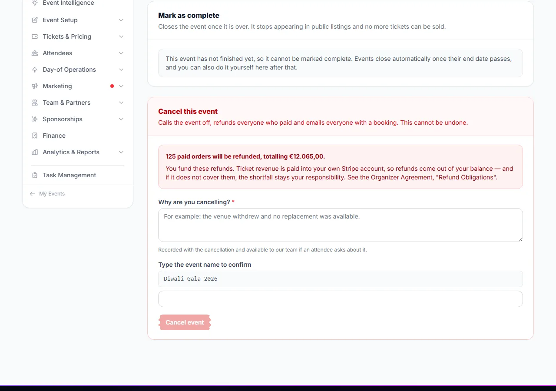Image resolution: width=556 pixels, height=391 pixels.
Task: Click the empty event name confirmation field
Action: click(x=341, y=299)
